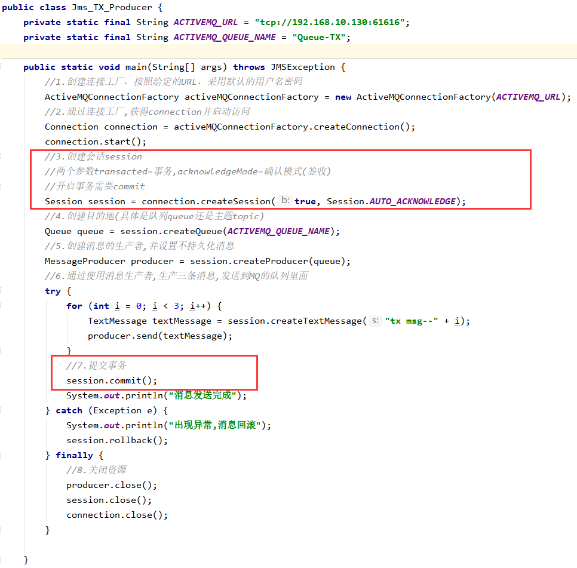Click the connection.close() statement
577x568 pixels.
pos(117,515)
